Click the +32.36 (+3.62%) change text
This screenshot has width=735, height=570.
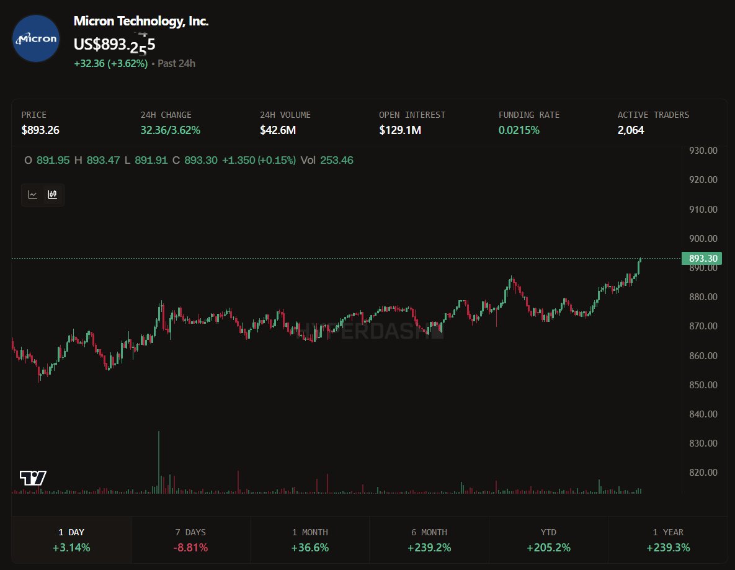point(110,63)
